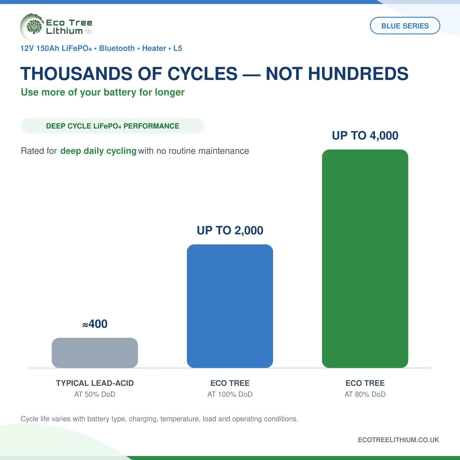The width and height of the screenshot is (460, 460).
Task: Click the gray lead-acid bar
Action: pos(95,353)
